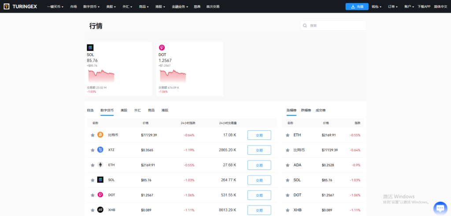The height and width of the screenshot is (216, 451).
Task: Go to 市场 in top navigation
Action: click(x=74, y=7)
